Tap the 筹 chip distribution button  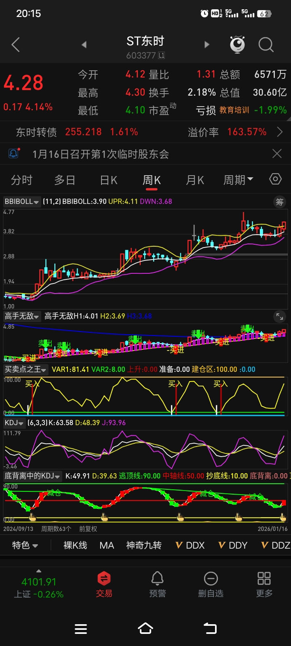[x=280, y=201]
